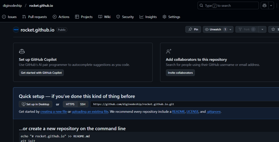The width and height of the screenshot is (279, 142).
Task: Open the Insights tab
Action: coord(148,17)
